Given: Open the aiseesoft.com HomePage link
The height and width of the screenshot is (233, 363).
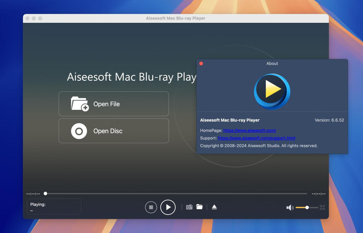Looking at the screenshot, I should tap(250, 130).
